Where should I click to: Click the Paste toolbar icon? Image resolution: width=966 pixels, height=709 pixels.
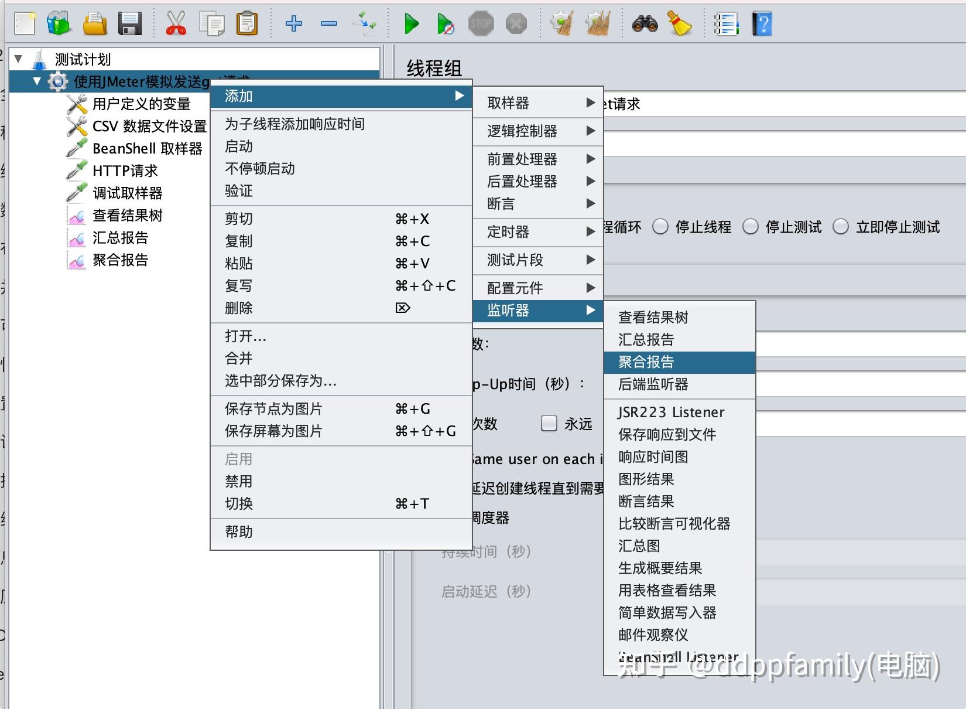247,23
